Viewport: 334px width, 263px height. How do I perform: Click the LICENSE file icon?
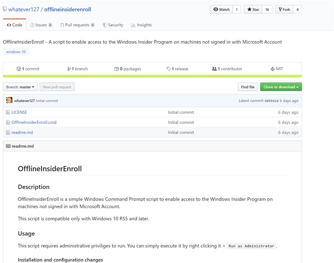pyautogui.click(x=8, y=112)
